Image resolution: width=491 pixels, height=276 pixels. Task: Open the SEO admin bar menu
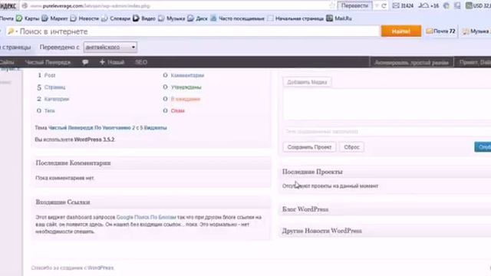tap(141, 62)
